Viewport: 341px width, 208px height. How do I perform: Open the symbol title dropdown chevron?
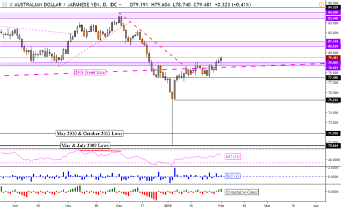click(x=120, y=4)
